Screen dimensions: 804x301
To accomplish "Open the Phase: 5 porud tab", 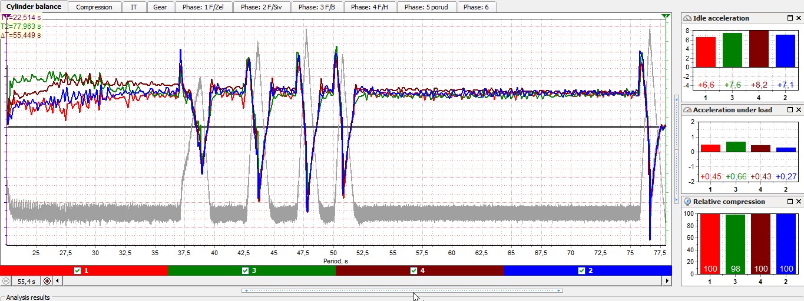I will (x=426, y=7).
